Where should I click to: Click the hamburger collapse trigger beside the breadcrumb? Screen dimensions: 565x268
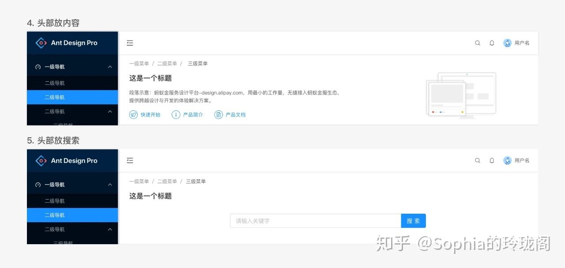point(130,43)
